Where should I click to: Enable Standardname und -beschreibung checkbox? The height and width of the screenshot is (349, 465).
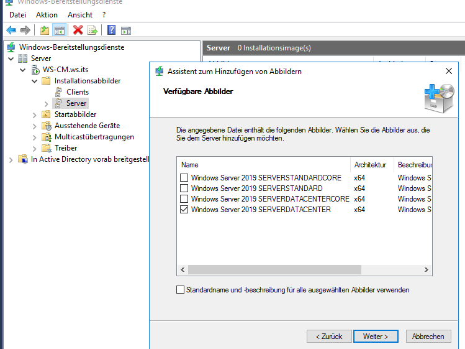coord(180,289)
